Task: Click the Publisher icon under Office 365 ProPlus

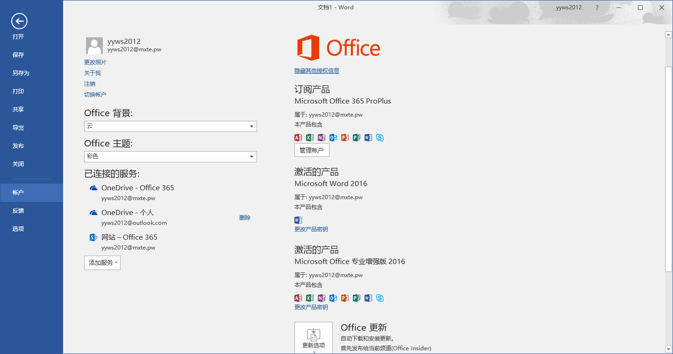Action: pos(357,138)
